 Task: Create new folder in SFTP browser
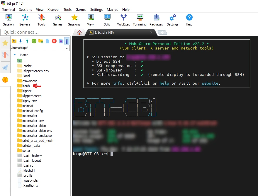41,41
